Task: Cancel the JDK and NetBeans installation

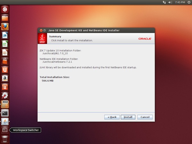Action: 145,117
